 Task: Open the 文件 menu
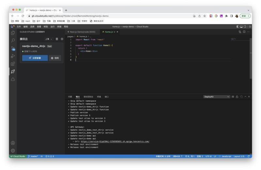[19, 26]
